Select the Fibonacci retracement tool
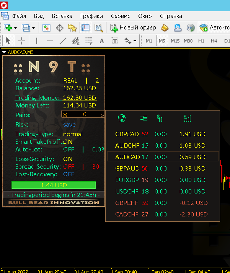The width and height of the screenshot is (230, 273). coord(89,41)
